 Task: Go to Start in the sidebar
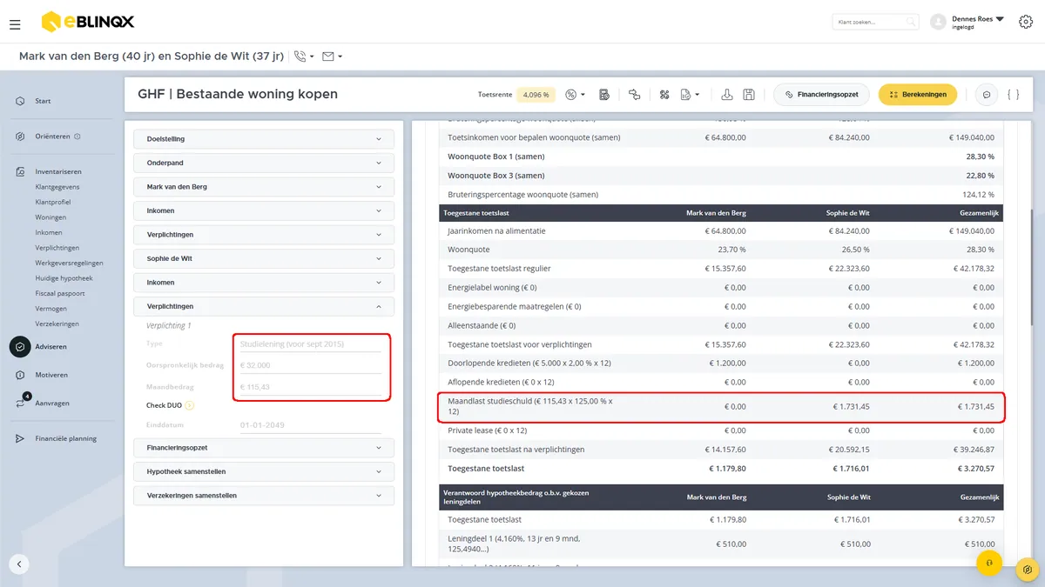(43, 101)
